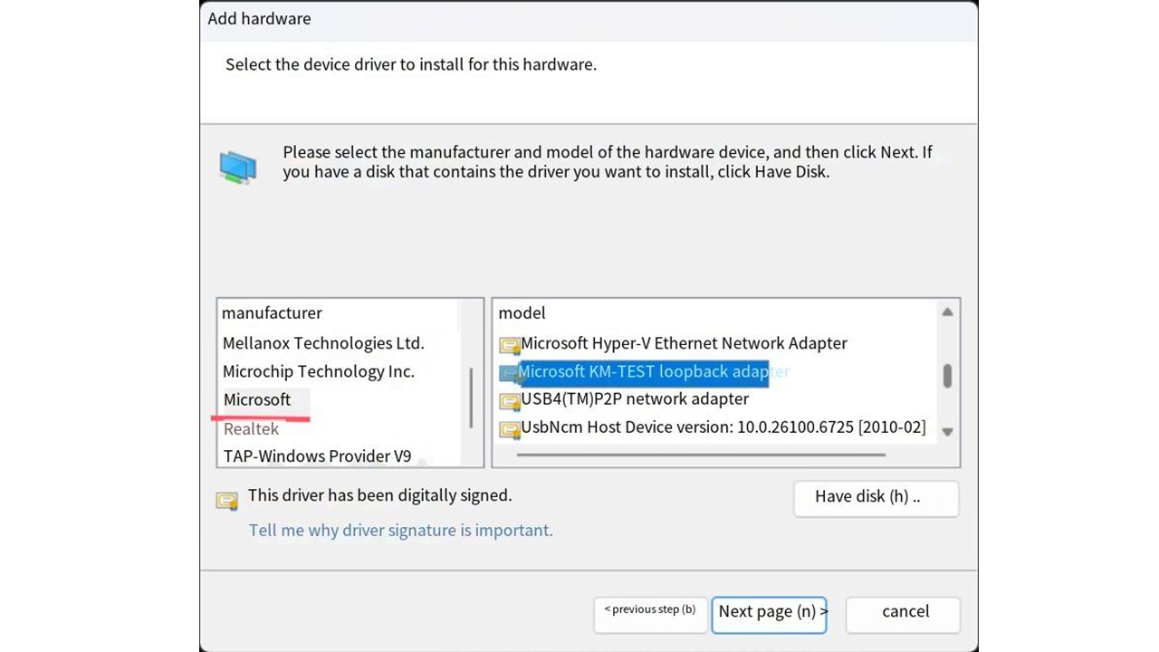
Task: Go back to the previous step
Action: 649,611
